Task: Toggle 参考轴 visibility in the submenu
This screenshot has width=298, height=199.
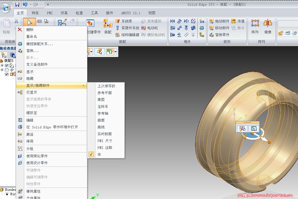Action: [106, 113]
